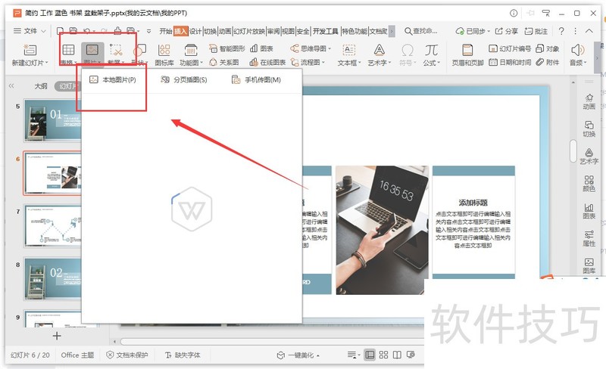
Task: Select slide 8 thumbnail with 02
Action: click(x=52, y=279)
